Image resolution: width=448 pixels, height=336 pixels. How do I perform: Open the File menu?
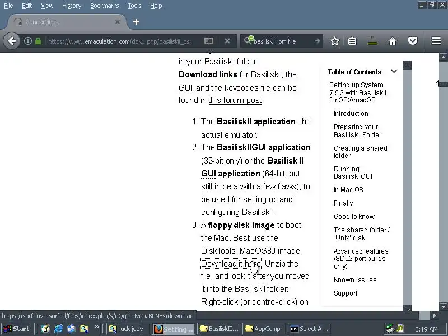click(x=8, y=6)
